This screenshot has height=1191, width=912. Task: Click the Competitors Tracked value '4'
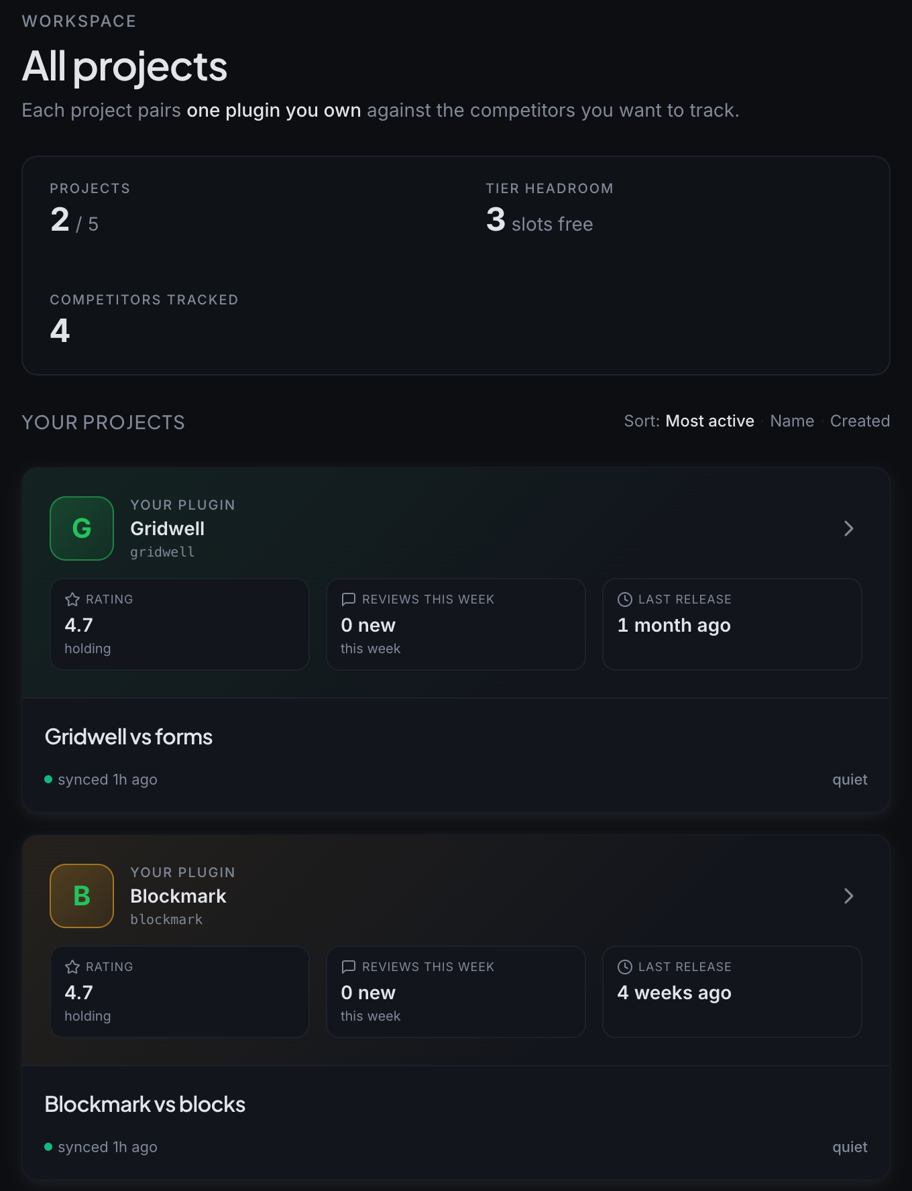pyautogui.click(x=60, y=331)
